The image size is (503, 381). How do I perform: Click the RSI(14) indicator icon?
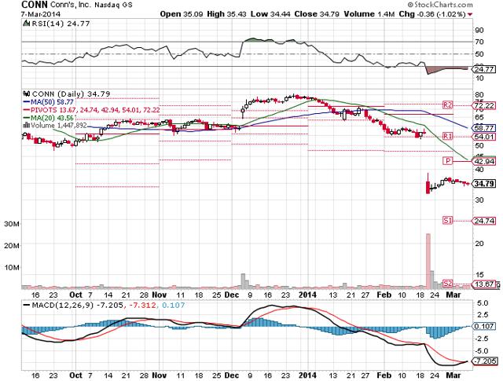click(25, 24)
